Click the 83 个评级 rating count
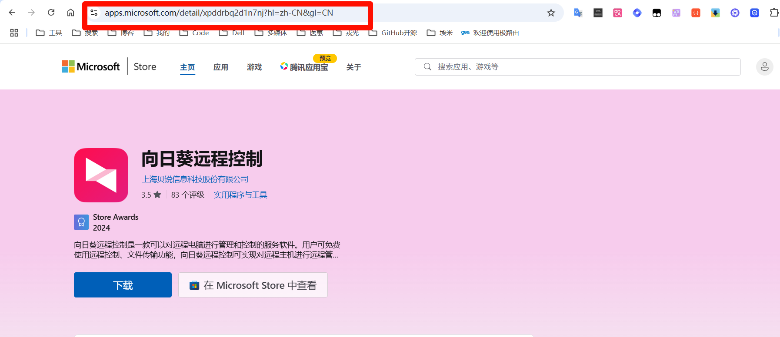 pos(188,195)
